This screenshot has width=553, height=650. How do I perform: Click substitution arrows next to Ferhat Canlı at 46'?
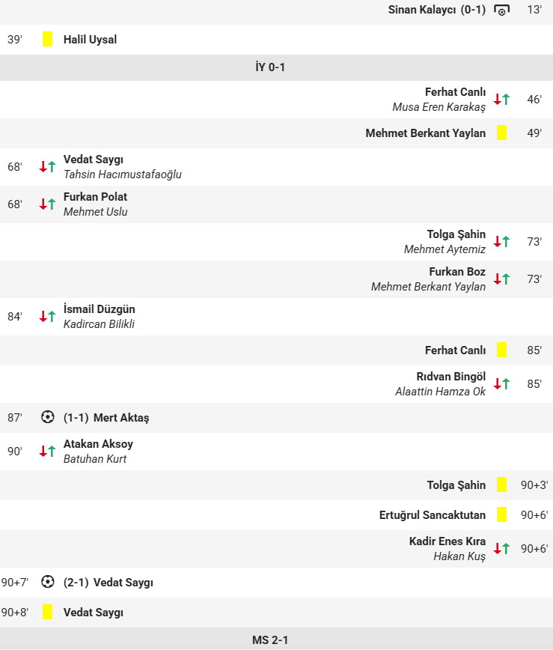tap(501, 99)
